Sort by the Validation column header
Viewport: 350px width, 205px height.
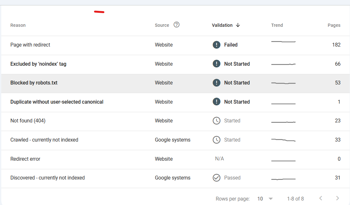(x=222, y=25)
